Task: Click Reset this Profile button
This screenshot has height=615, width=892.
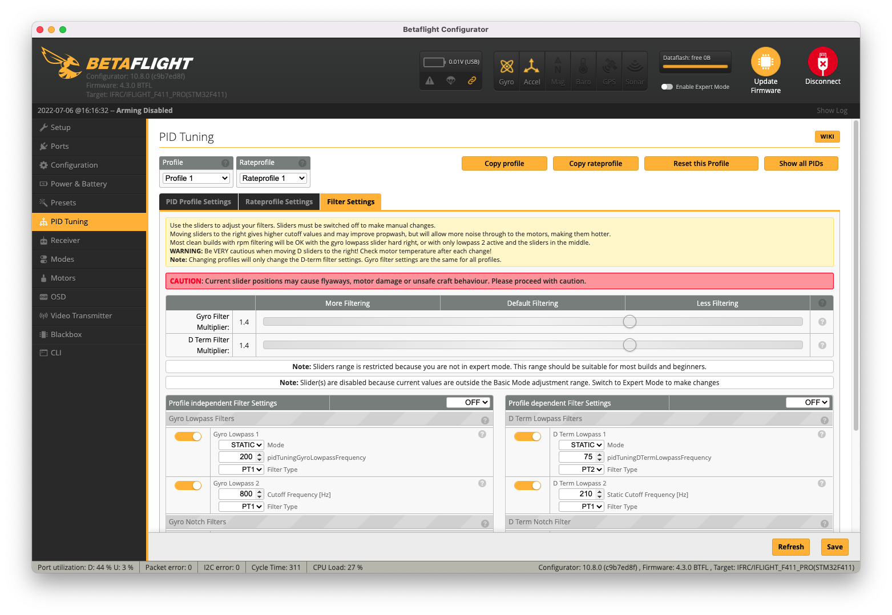Action: [701, 164]
